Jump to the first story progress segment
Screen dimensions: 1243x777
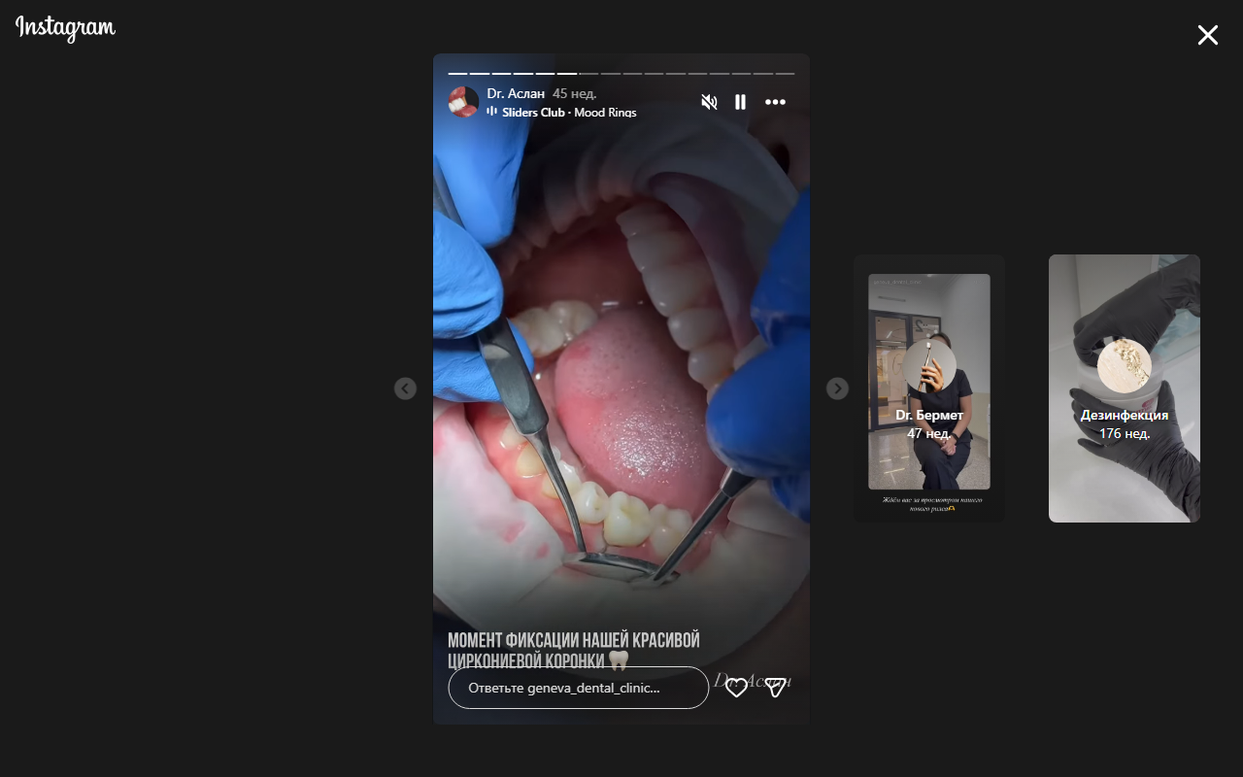tap(457, 74)
